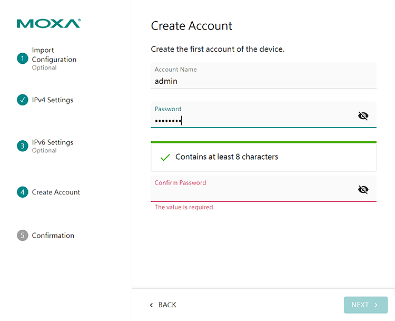Viewport: 395px width, 321px height.
Task: Select the IPv6 Settings step label
Action: click(x=52, y=142)
